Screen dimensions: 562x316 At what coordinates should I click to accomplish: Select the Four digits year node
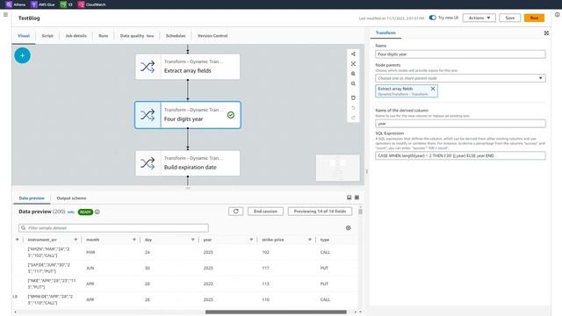pos(187,115)
